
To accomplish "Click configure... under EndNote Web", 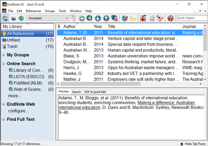I will [18, 111].
